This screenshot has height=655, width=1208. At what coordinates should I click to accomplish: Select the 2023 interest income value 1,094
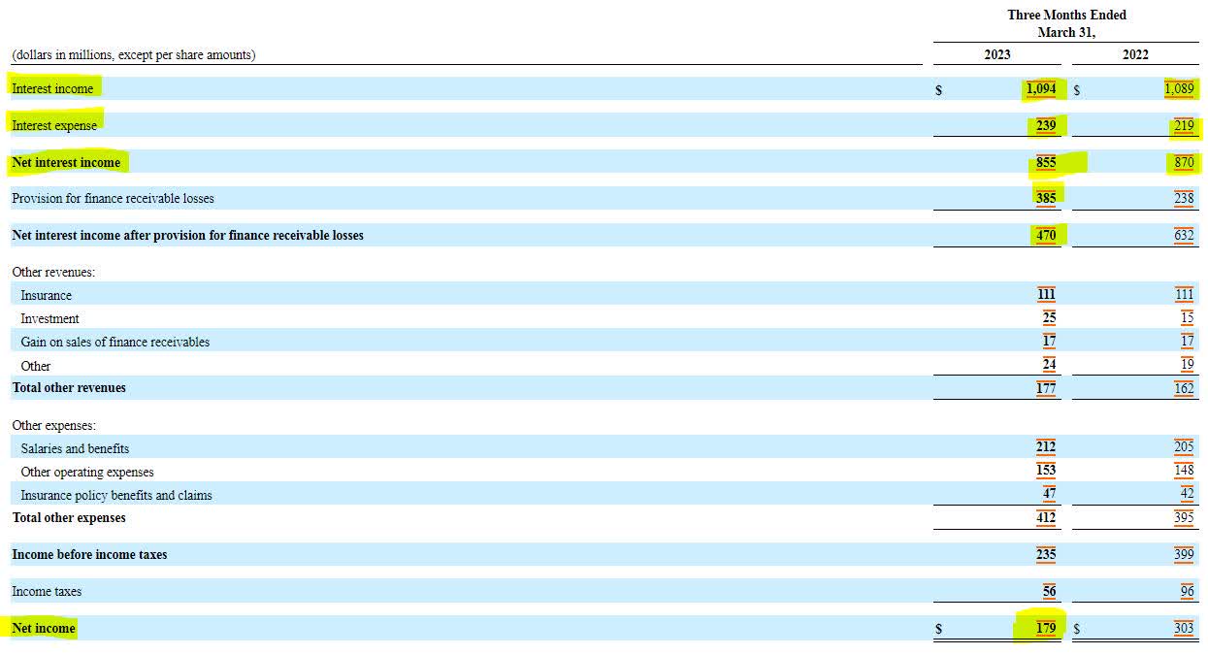click(1041, 88)
